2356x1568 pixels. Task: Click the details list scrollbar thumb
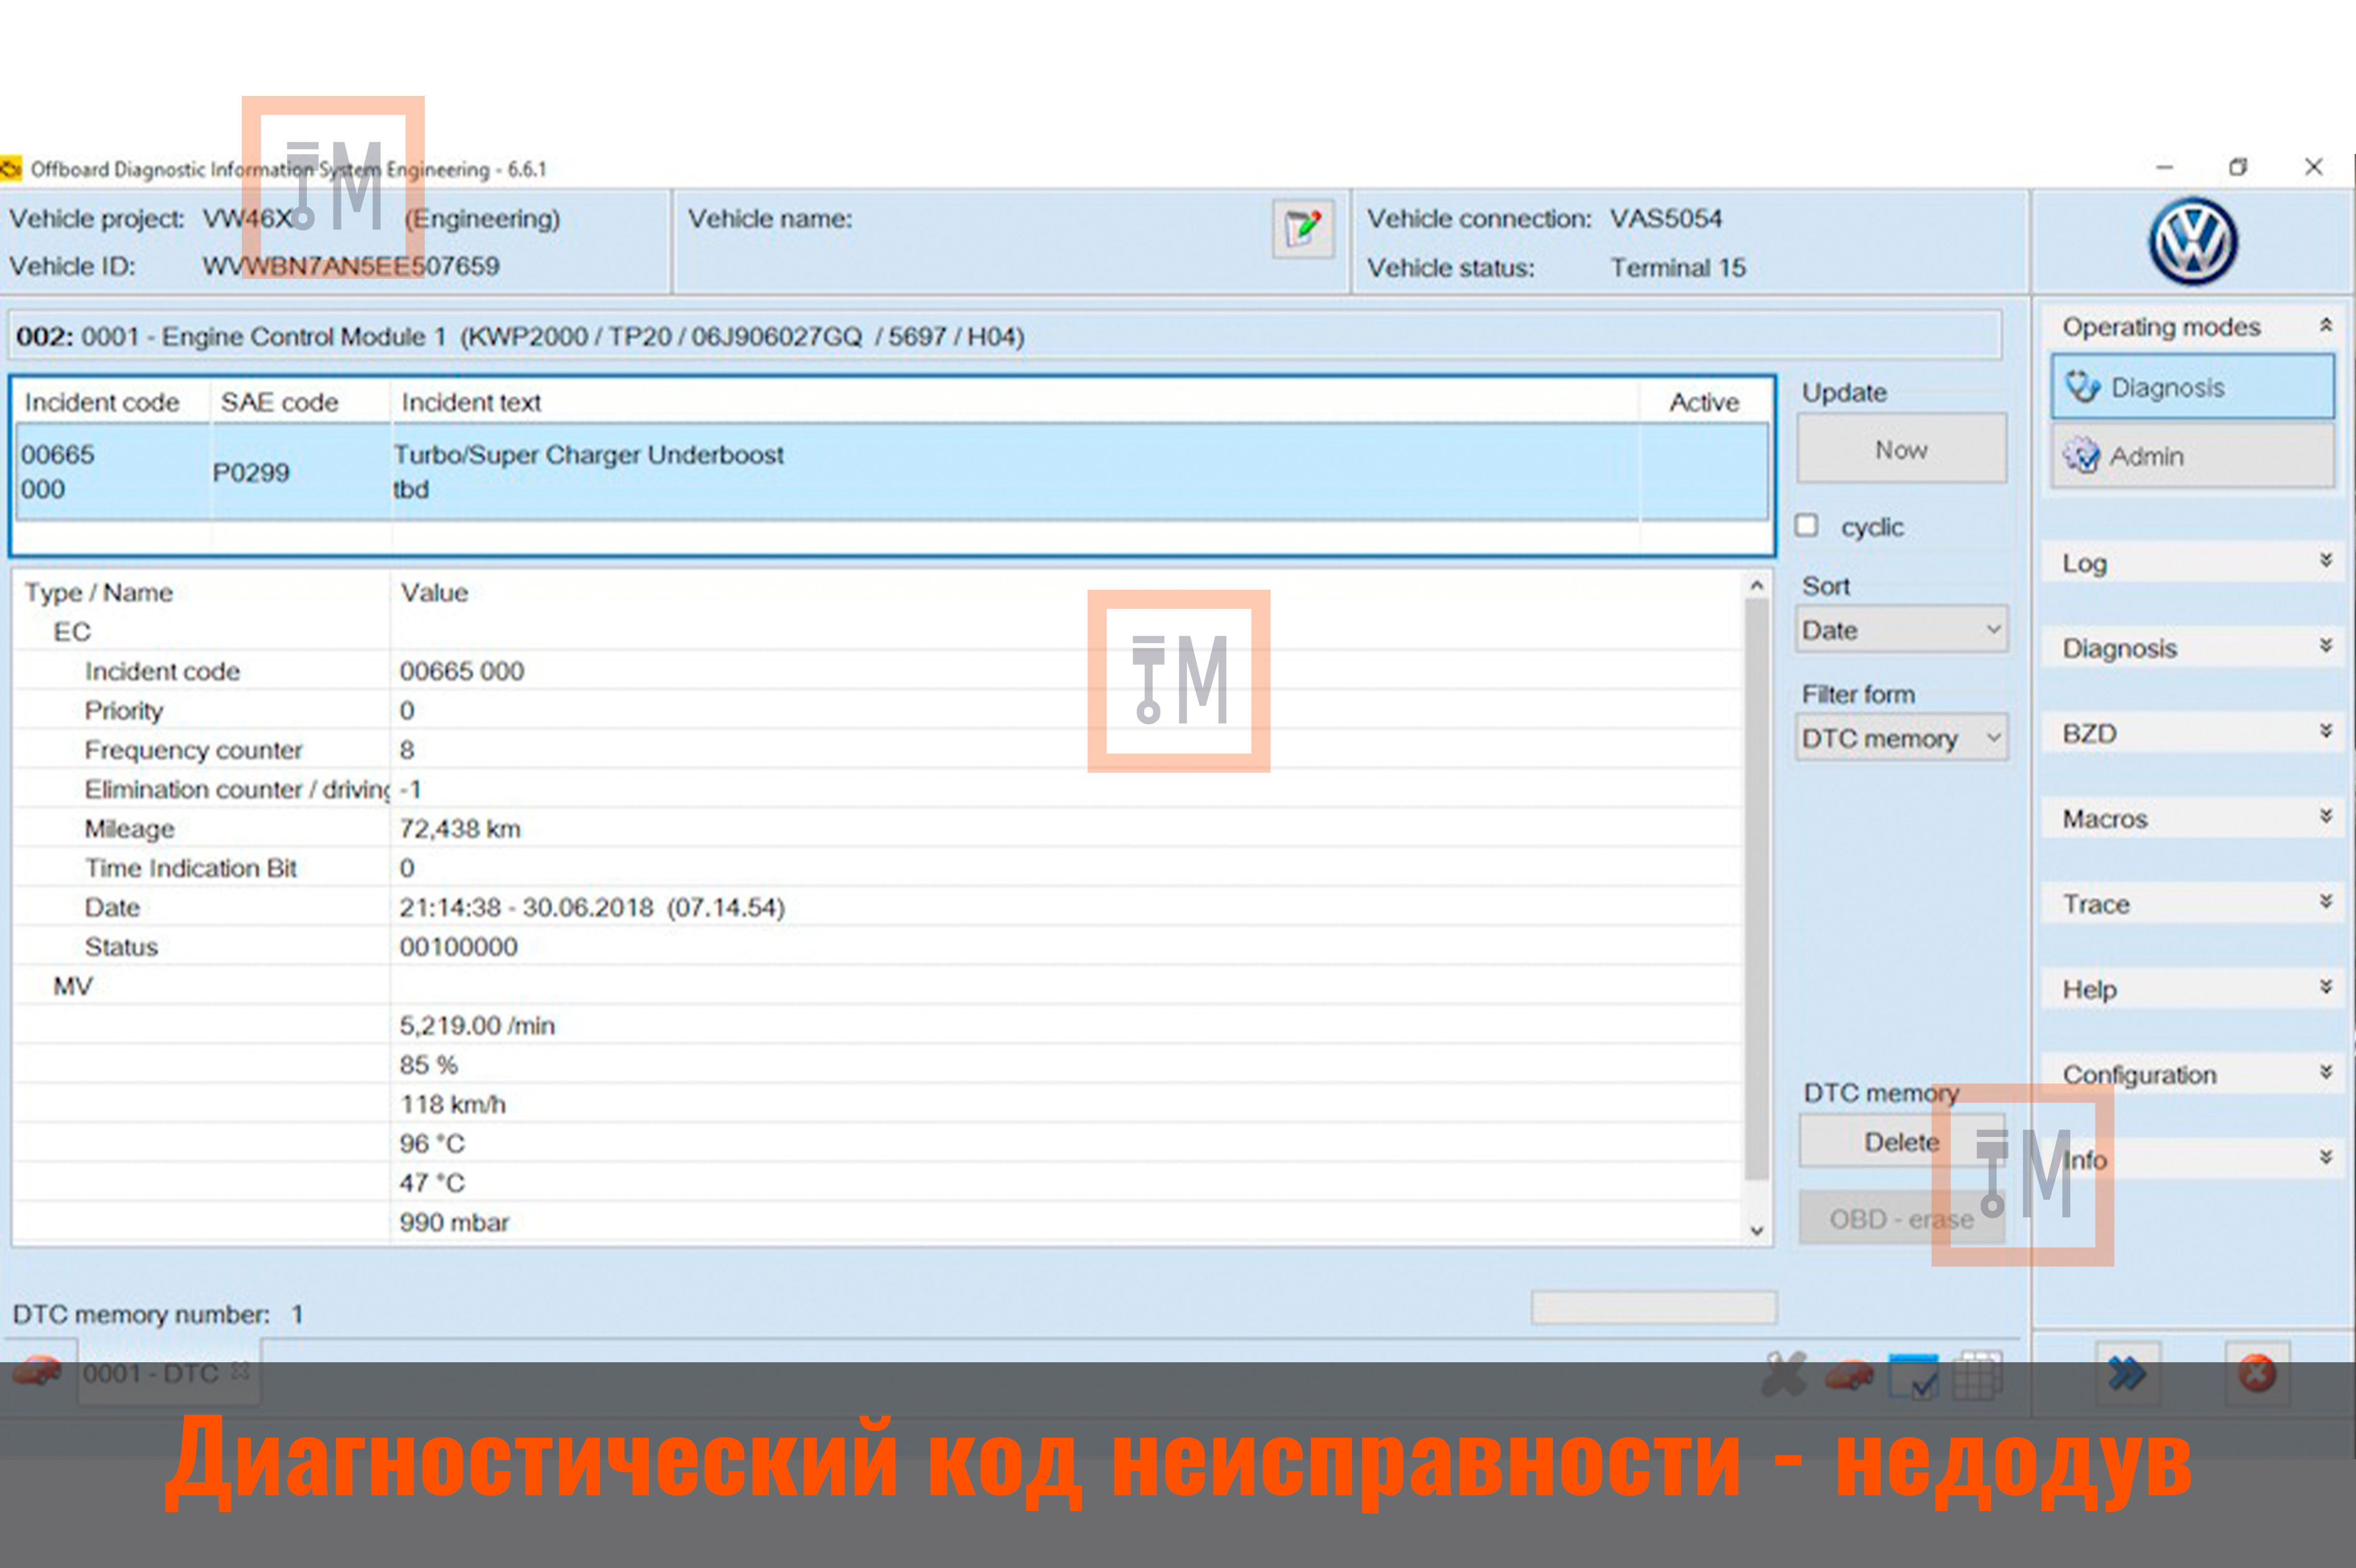[x=1757, y=890]
